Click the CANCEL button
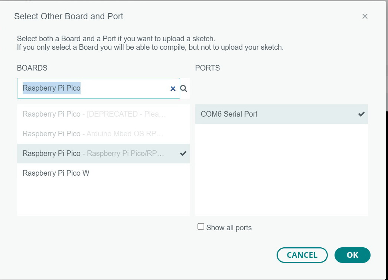Viewport: 388px width, 280px height. [x=302, y=255]
